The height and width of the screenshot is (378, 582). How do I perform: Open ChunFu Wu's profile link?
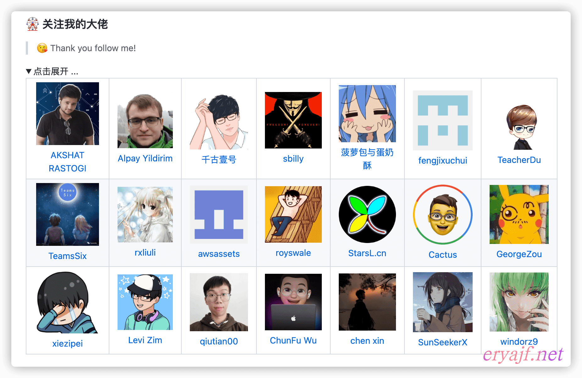pos(293,340)
